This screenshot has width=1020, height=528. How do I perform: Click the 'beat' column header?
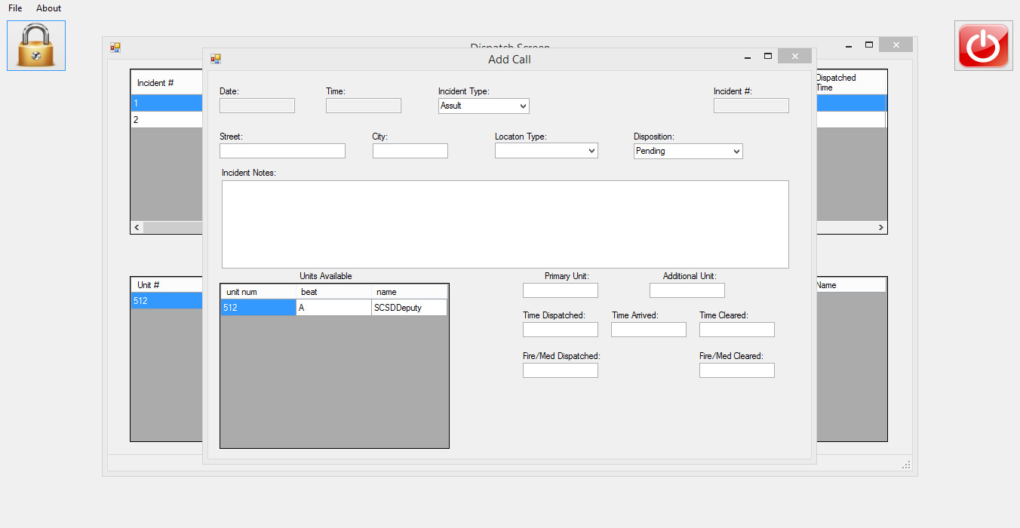pyautogui.click(x=333, y=292)
